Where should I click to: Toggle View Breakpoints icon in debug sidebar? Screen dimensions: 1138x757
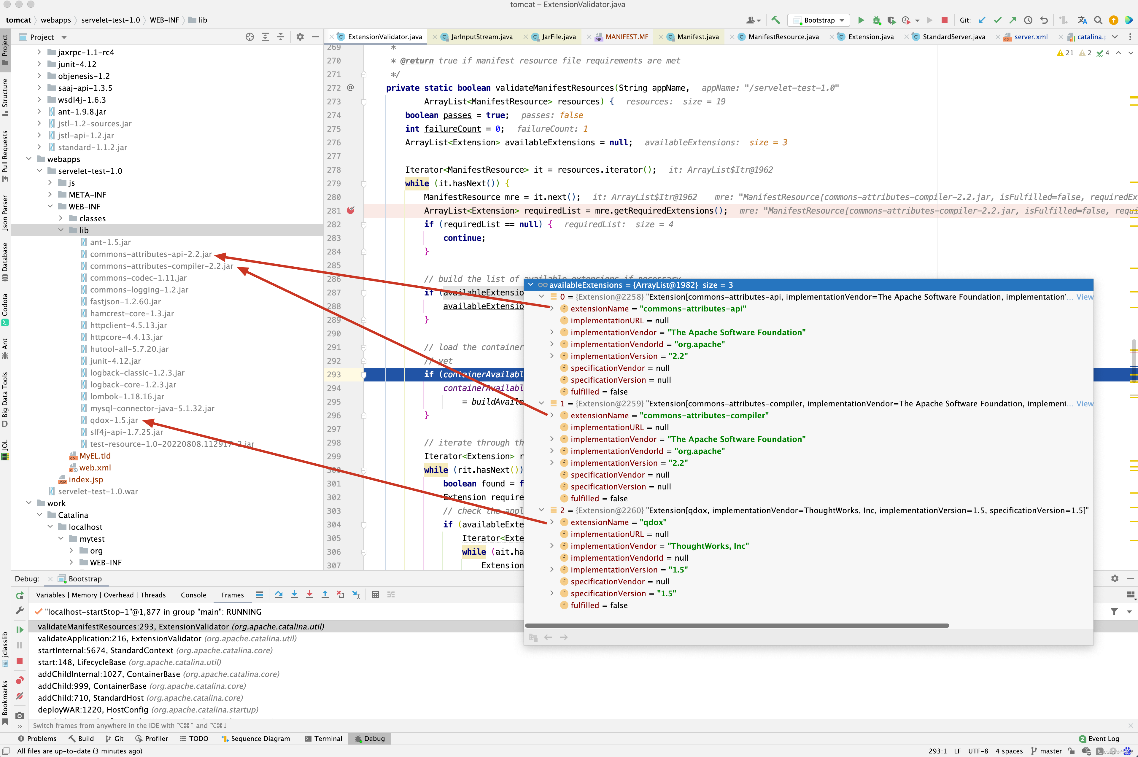coord(20,680)
